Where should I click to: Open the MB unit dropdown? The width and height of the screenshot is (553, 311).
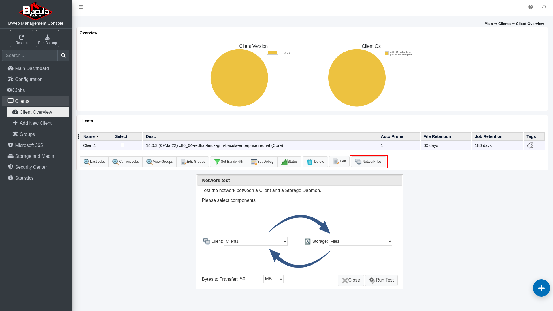[273, 279]
